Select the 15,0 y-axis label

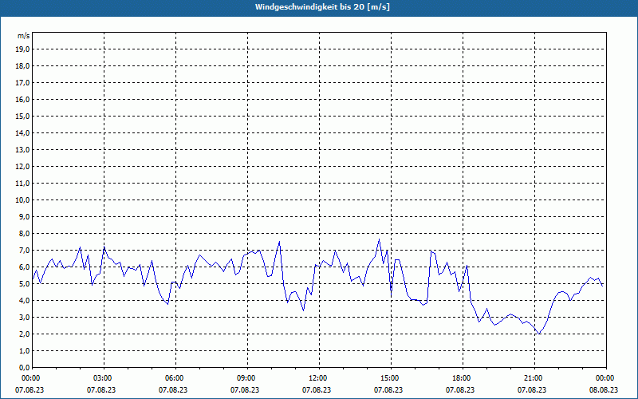coord(23,116)
